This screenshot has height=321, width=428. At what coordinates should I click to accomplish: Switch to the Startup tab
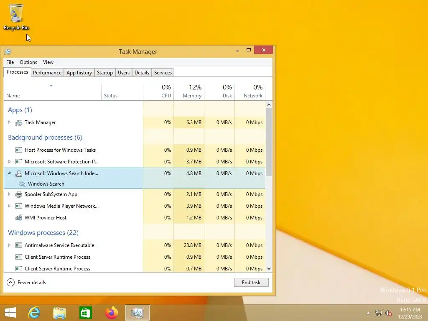[x=105, y=73]
